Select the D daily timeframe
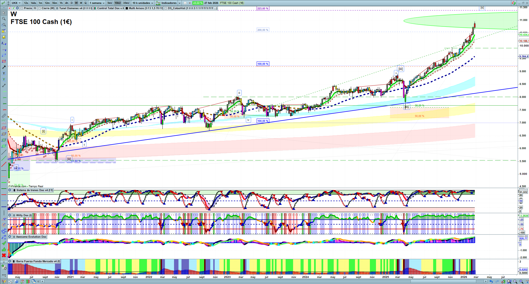The image size is (529, 284). pyautogui.click(x=72, y=3)
